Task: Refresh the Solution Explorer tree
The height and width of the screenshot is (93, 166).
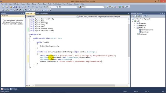Action: (x=139, y=16)
